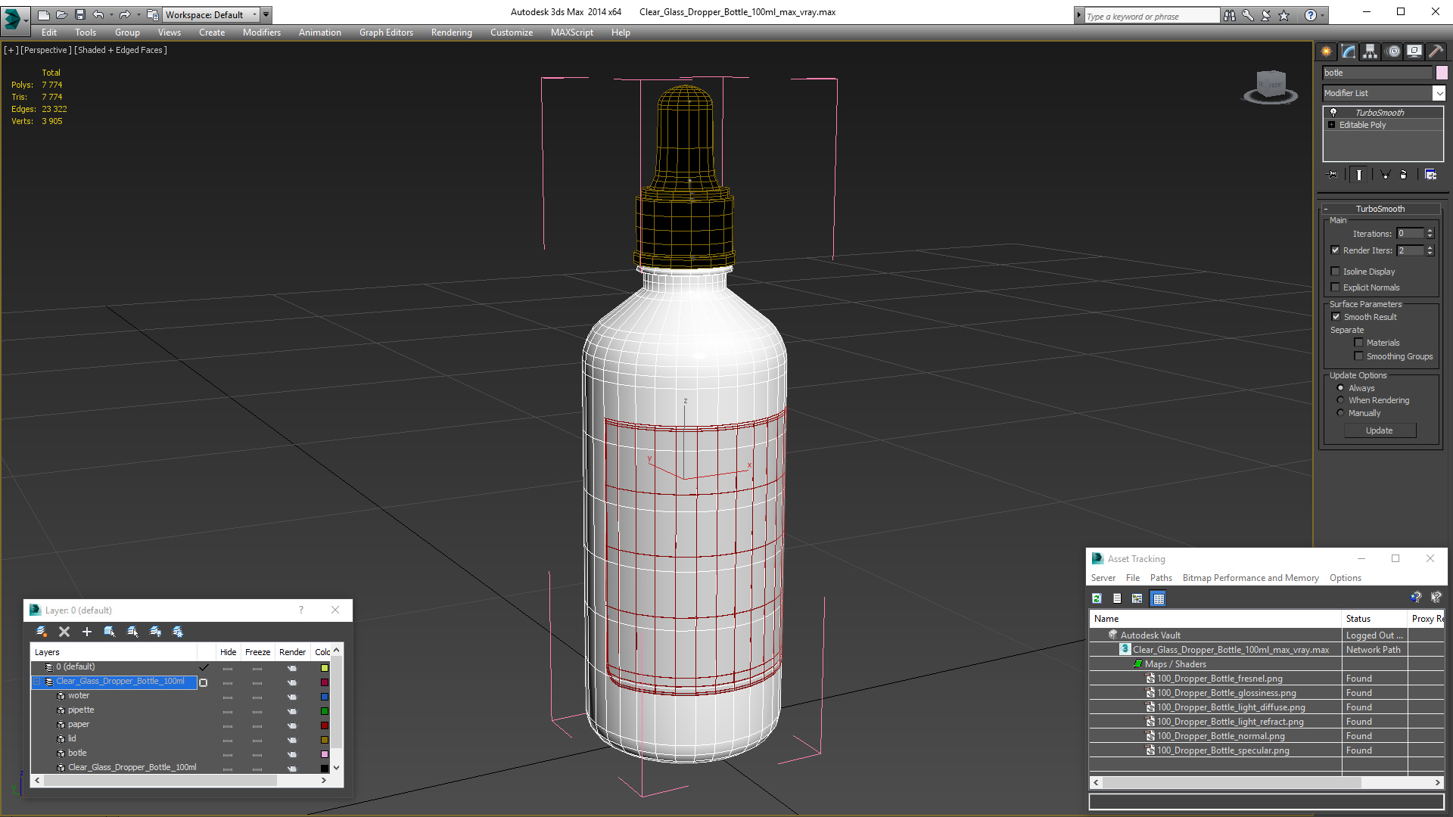Screen dimensions: 1453x817
Task: Switch Asset Tracking to tree view icon
Action: [x=1137, y=598]
